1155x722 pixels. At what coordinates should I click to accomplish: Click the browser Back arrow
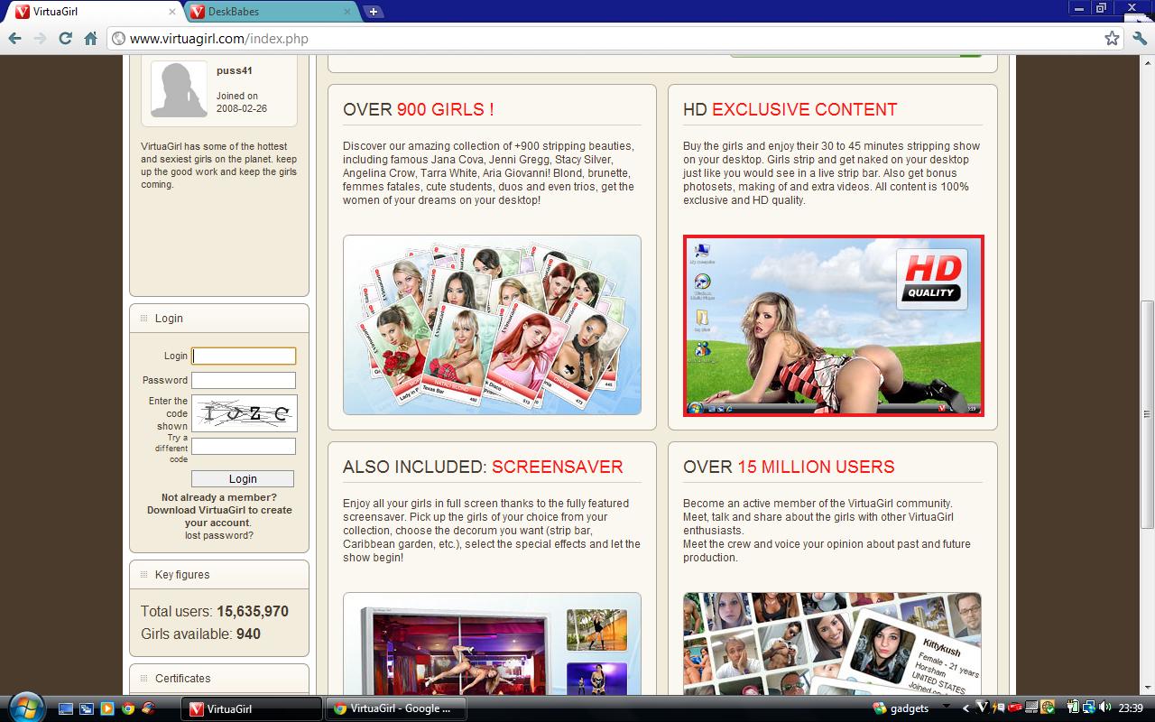pyautogui.click(x=14, y=38)
